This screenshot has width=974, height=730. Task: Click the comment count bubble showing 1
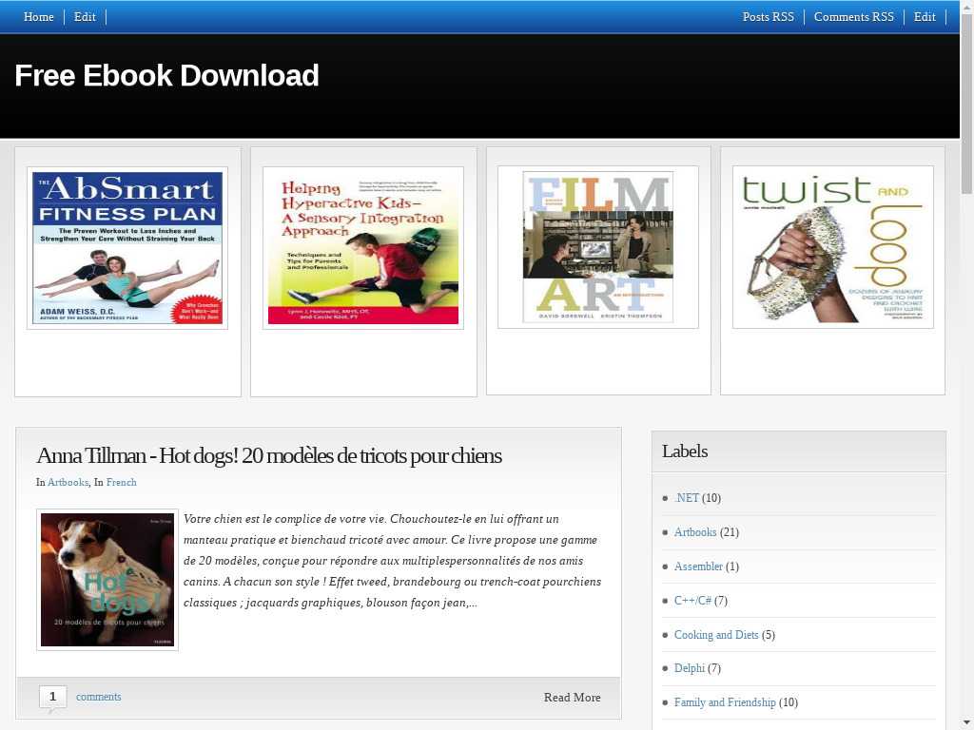pyautogui.click(x=53, y=697)
